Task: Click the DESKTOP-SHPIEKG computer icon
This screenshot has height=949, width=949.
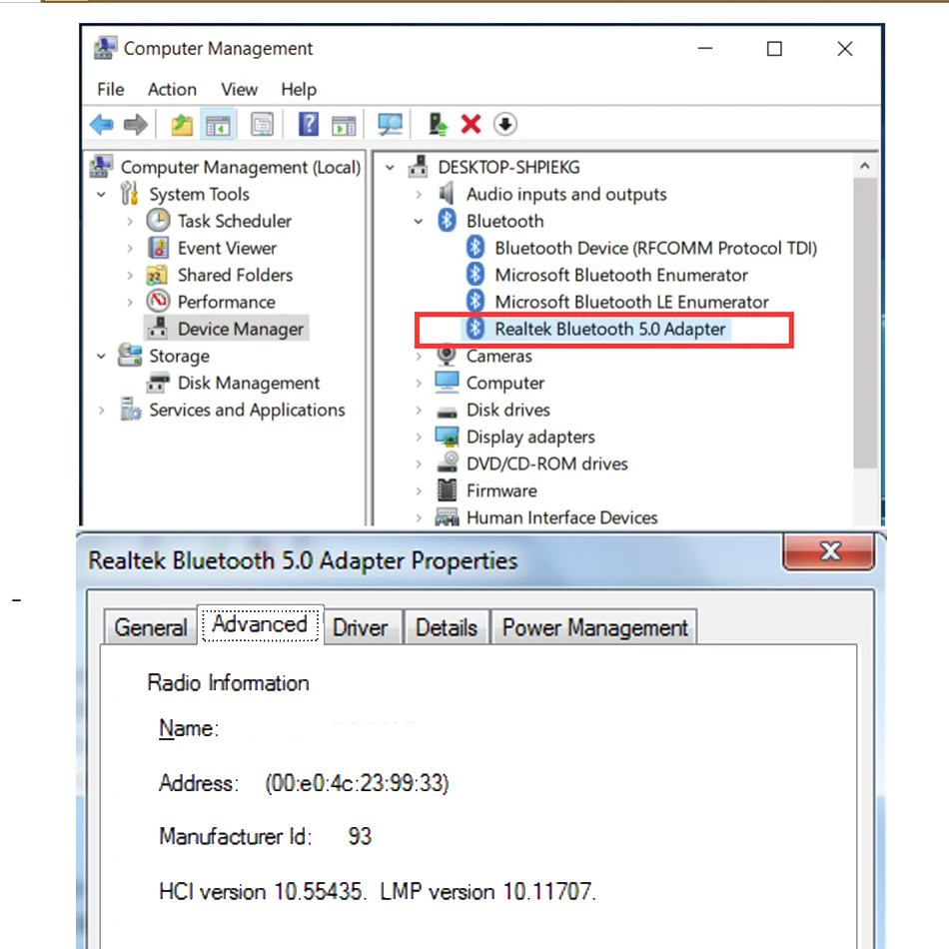Action: point(419,167)
